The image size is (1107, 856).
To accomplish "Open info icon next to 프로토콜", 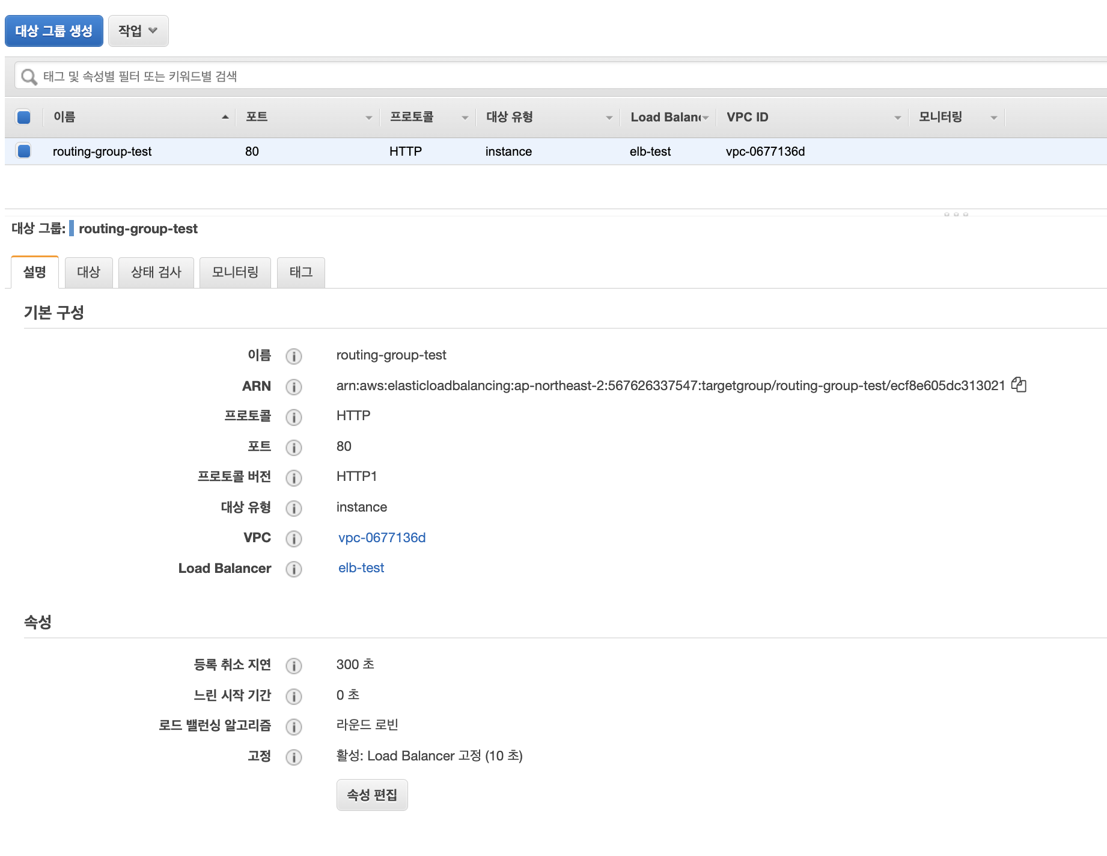I will [x=293, y=417].
